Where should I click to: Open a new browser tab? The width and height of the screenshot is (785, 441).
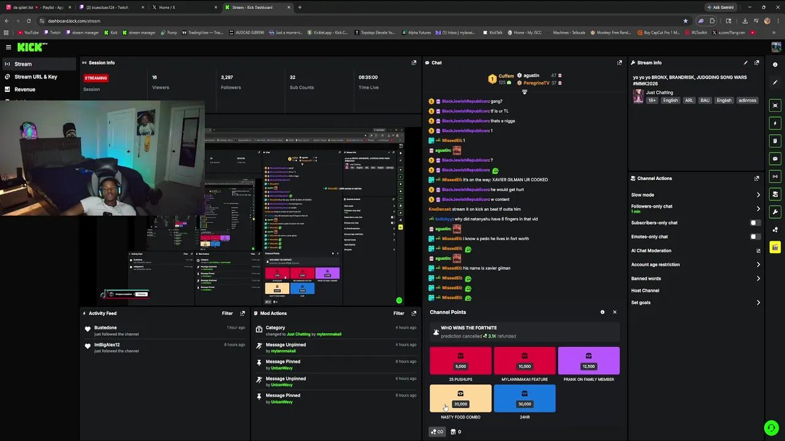coord(300,7)
